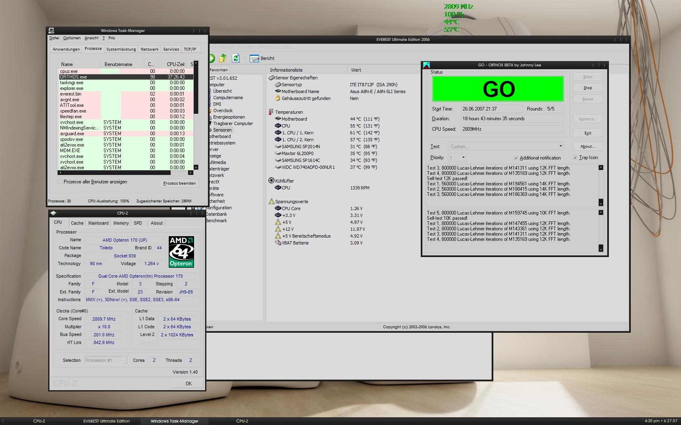Select the speedfan.exe process row
681x425 pixels.
pos(126,110)
